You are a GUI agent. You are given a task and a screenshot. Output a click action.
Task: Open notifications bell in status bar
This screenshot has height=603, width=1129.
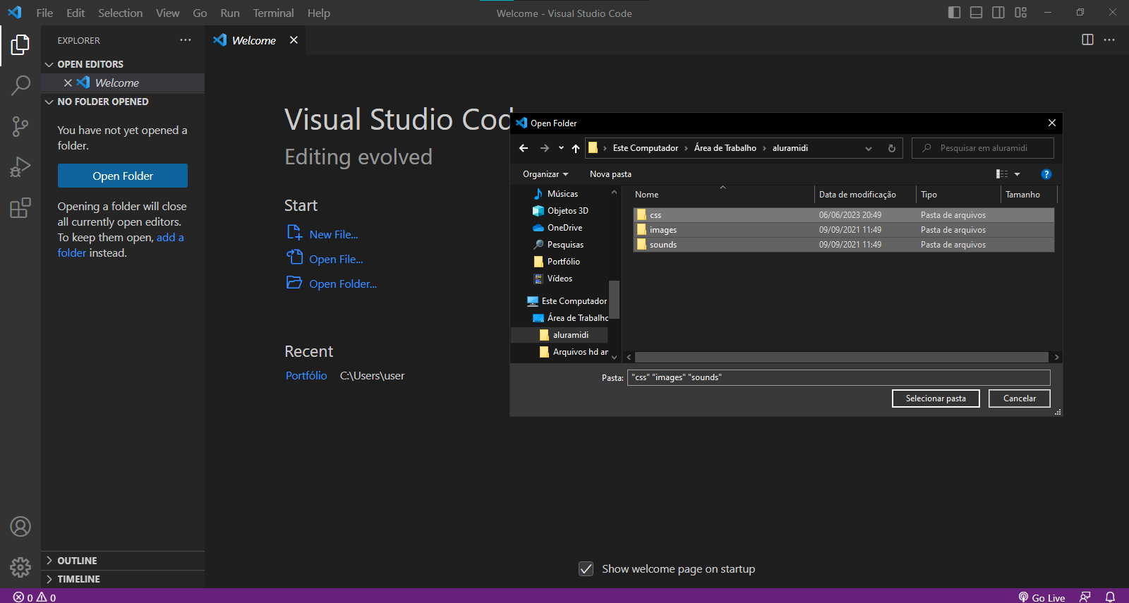point(1110,597)
